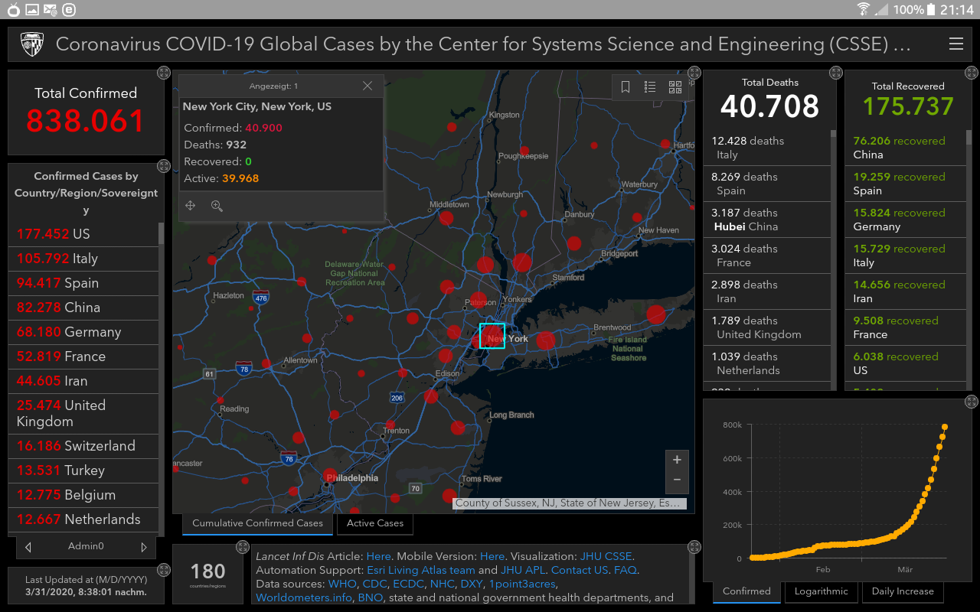980x612 pixels.
Task: Select the 3.187 deaths Hubei China entry
Action: pyautogui.click(x=766, y=220)
